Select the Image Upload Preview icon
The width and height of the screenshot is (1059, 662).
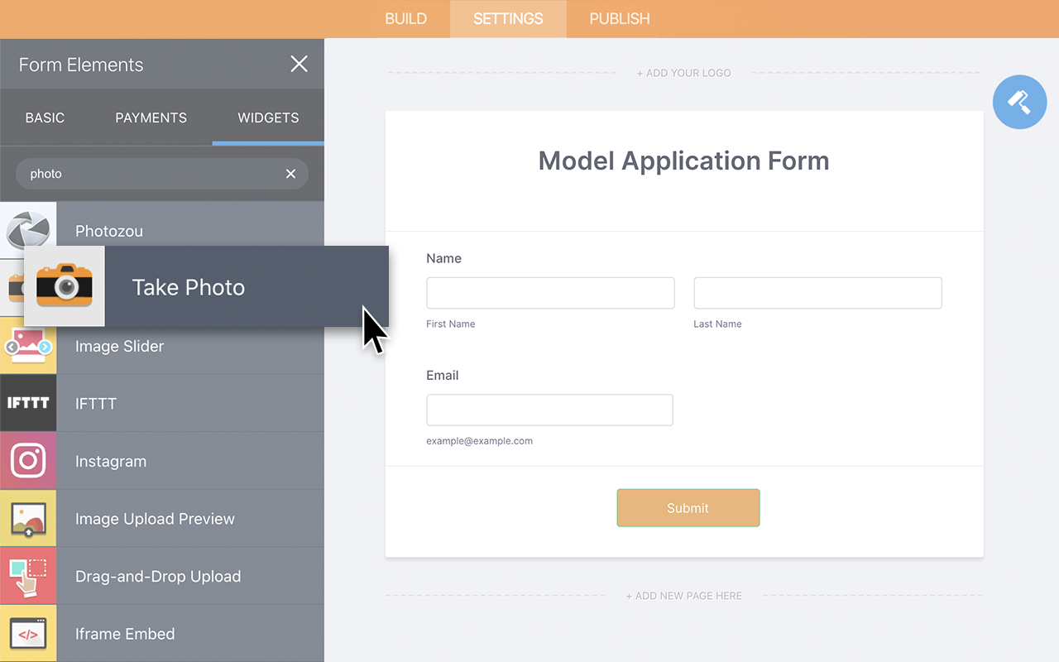pos(28,519)
